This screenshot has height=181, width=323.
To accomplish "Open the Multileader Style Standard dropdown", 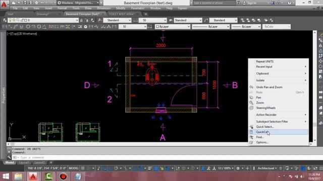I will click(x=224, y=20).
